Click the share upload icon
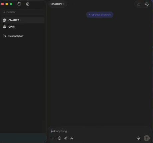Viewport: 153px width, 143px height. 139,4
